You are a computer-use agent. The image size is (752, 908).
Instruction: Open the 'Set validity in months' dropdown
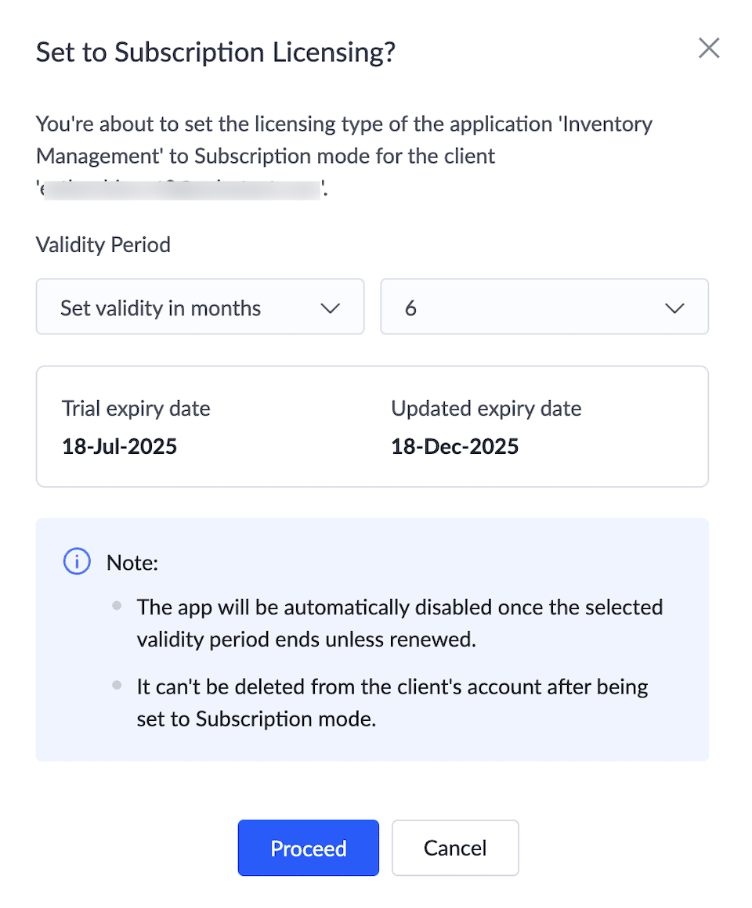coord(200,307)
